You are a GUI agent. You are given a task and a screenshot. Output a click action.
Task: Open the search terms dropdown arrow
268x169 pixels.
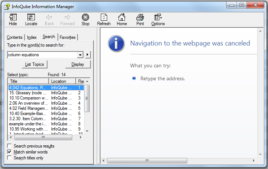pos(80,55)
